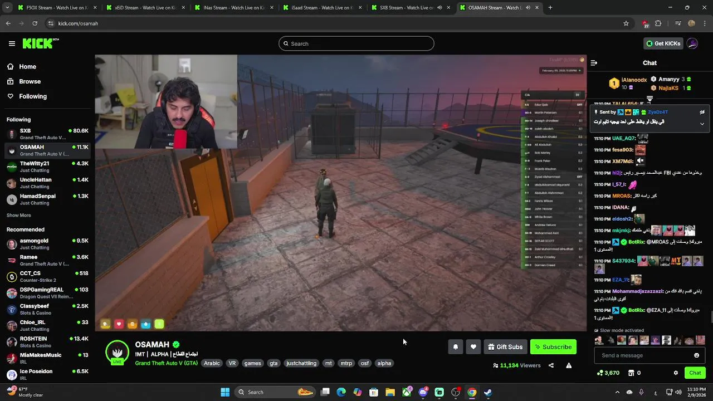
Task: Click the red heart emote on video
Action: pyautogui.click(x=119, y=324)
